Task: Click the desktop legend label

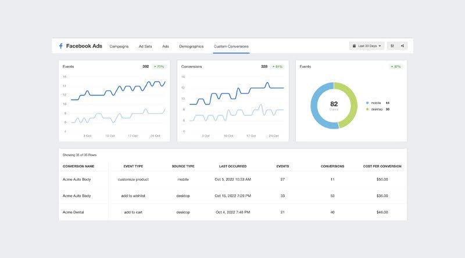Action: [x=377, y=109]
